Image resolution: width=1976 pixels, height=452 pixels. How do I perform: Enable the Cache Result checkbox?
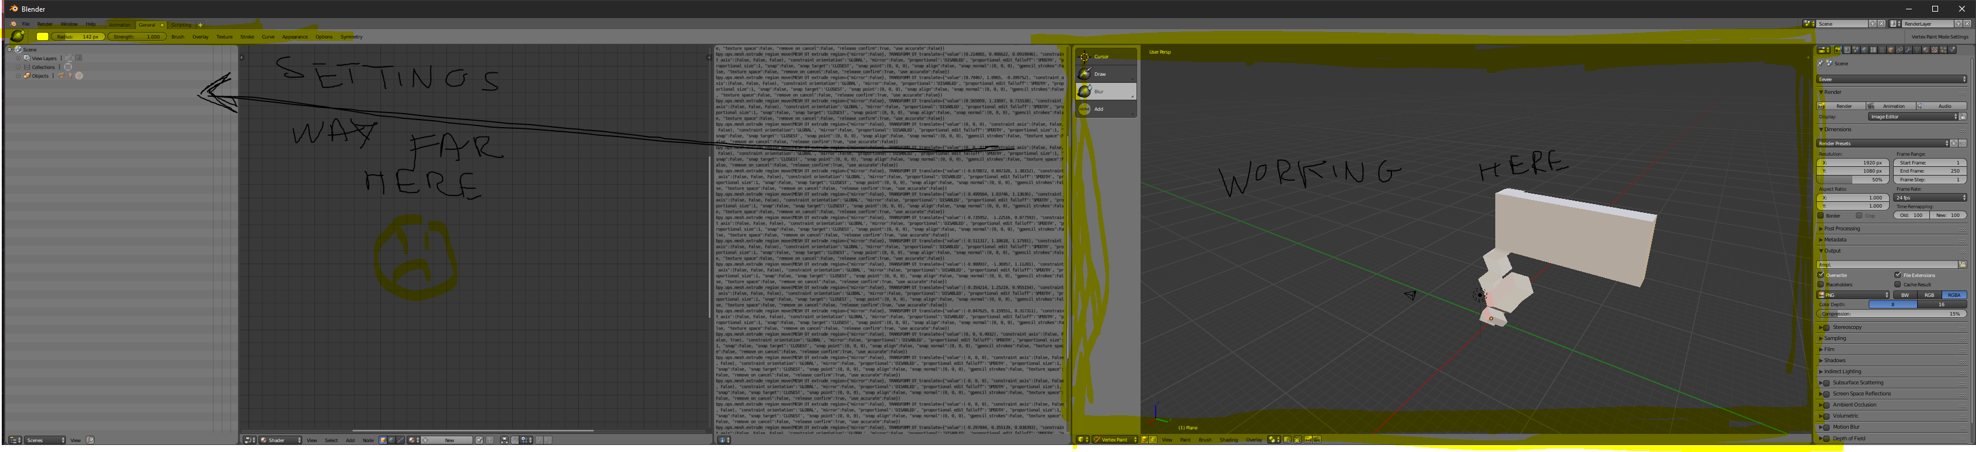(x=1898, y=284)
